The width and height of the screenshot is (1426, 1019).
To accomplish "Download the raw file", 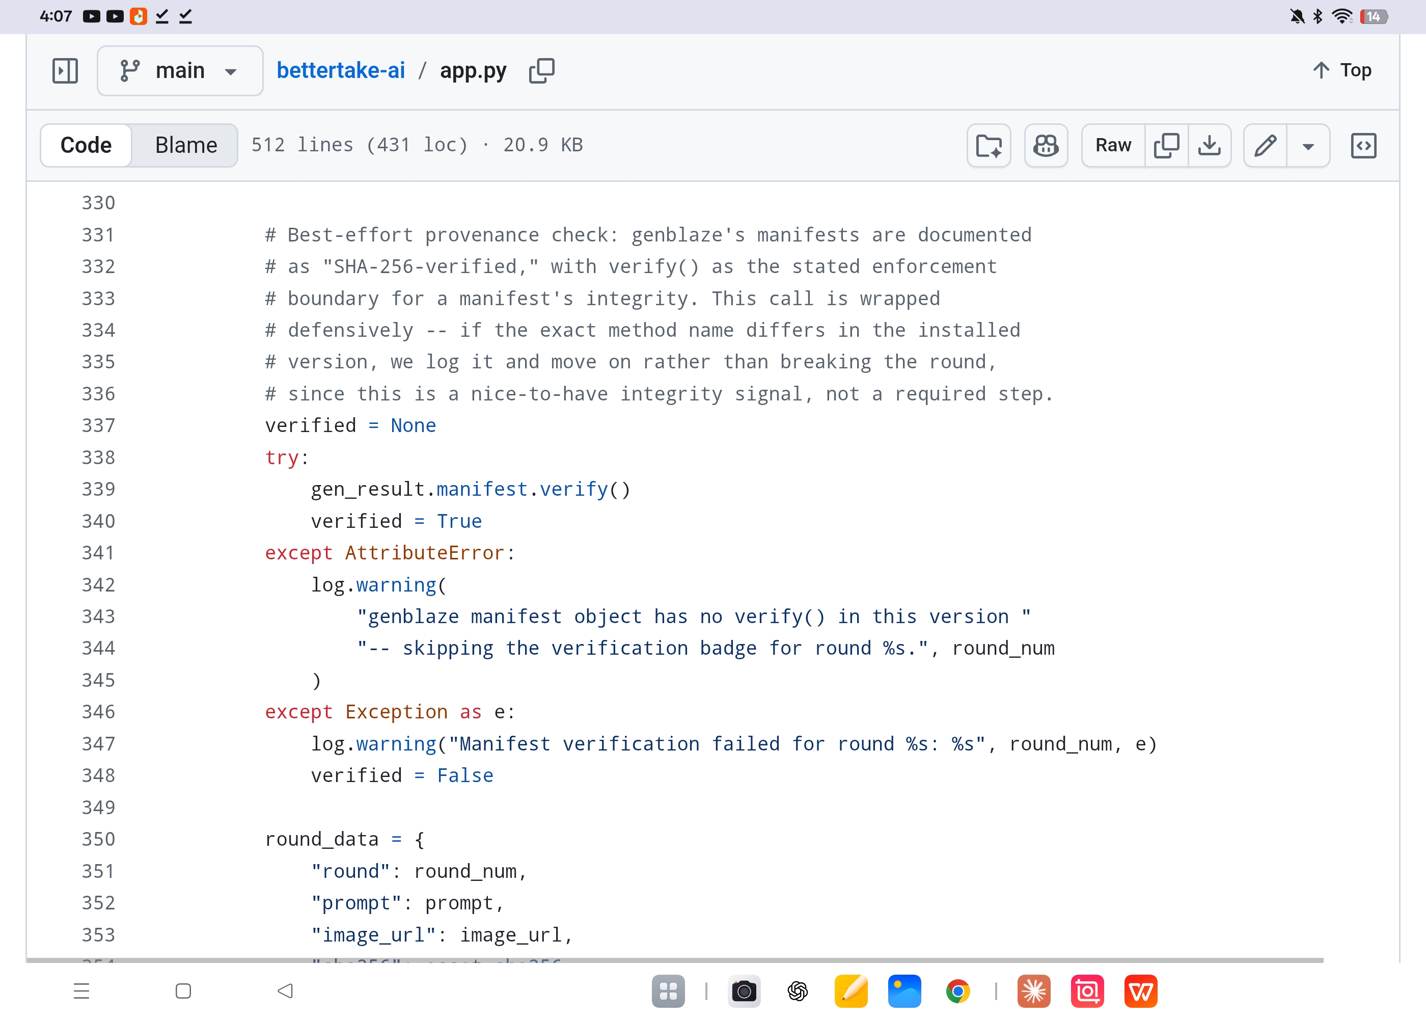I will [1210, 146].
